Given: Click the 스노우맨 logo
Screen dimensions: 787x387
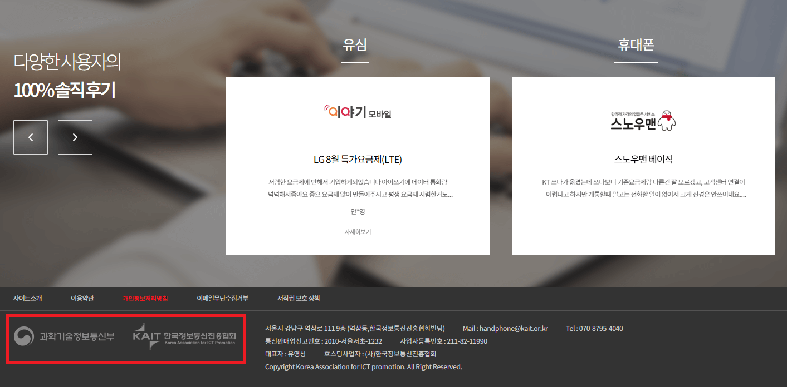Looking at the screenshot, I should (643, 121).
